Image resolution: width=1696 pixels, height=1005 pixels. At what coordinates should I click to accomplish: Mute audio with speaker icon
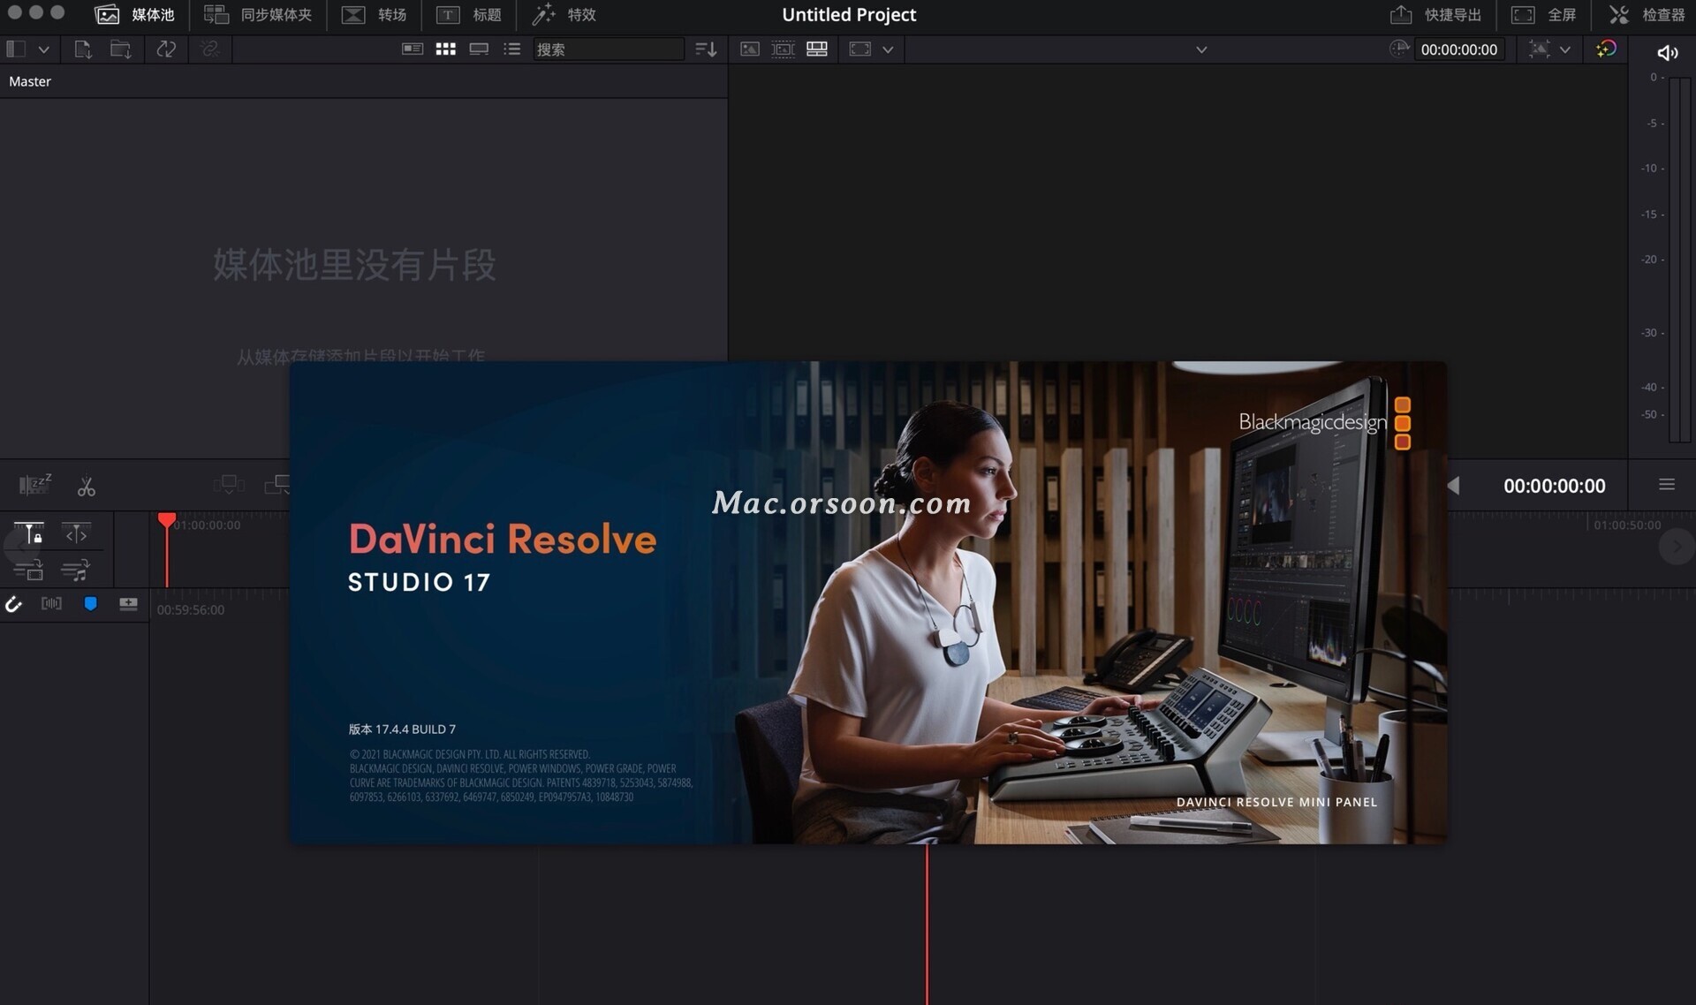1667,53
